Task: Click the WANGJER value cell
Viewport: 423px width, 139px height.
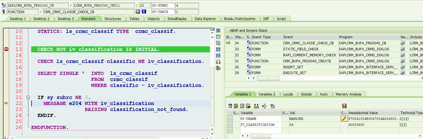Action: coord(315,119)
